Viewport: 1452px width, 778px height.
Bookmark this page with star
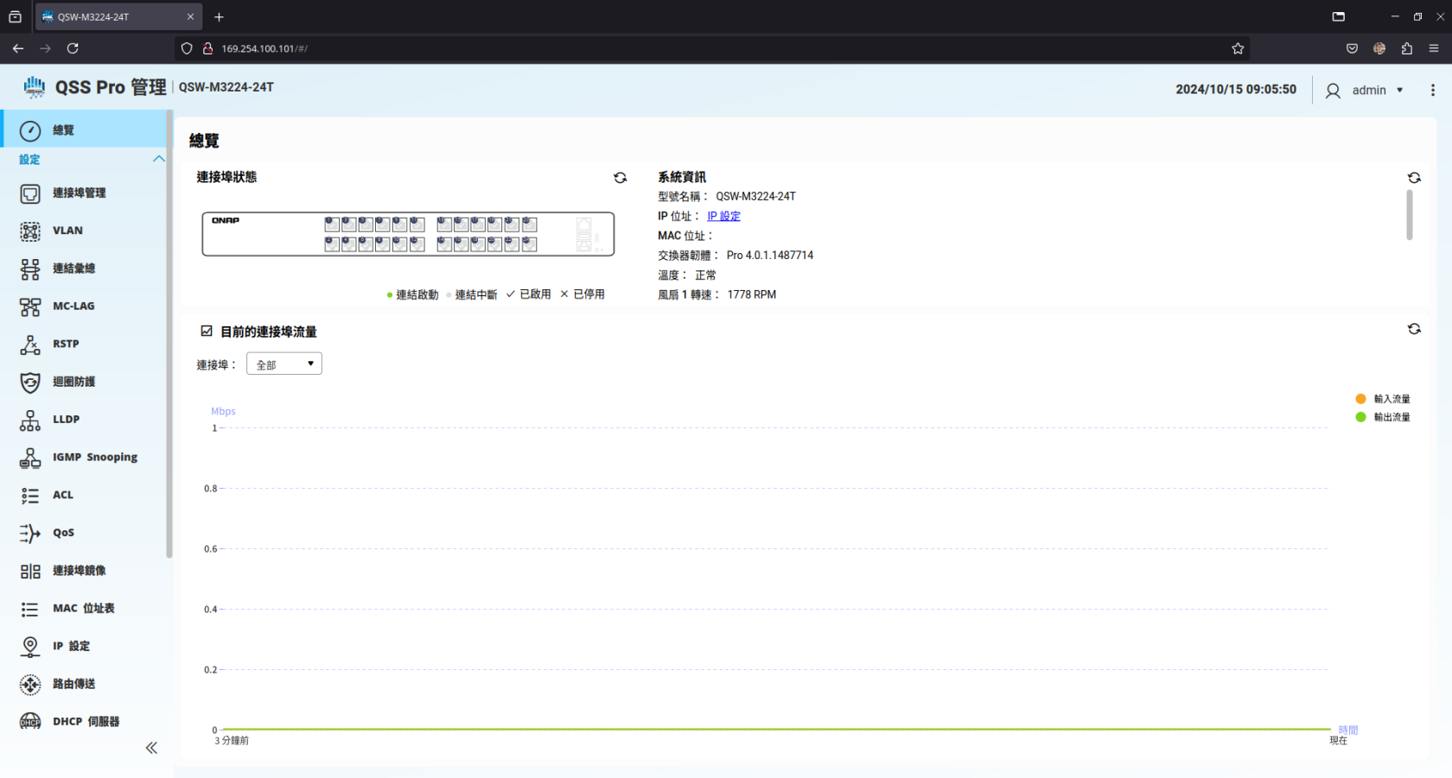pos(1238,48)
